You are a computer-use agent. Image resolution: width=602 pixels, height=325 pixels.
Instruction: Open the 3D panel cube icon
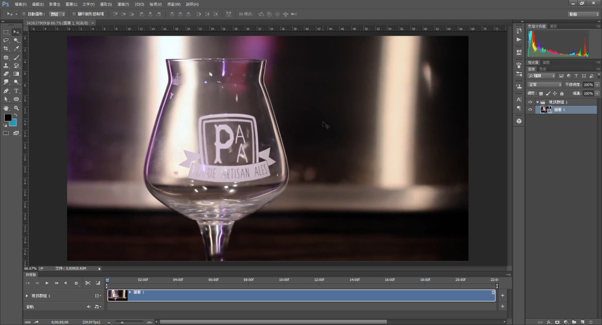tap(519, 121)
